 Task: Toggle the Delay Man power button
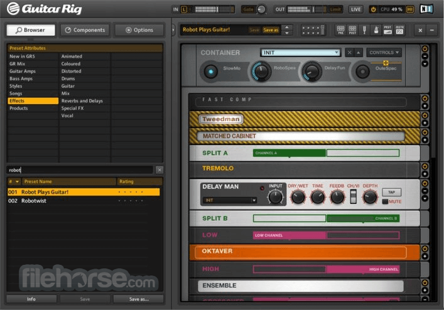(425, 183)
